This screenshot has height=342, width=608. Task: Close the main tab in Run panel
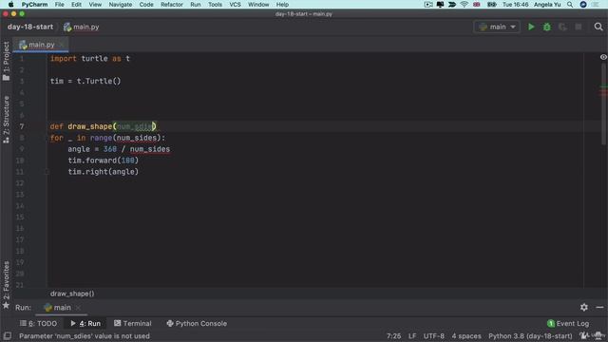[x=78, y=308]
